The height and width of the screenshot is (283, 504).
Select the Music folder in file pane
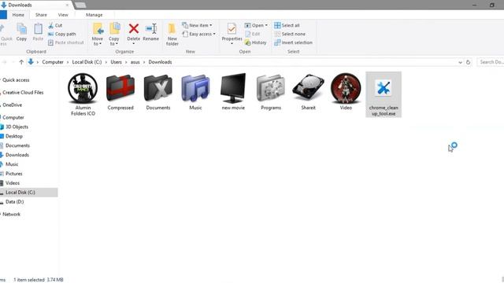[195, 92]
